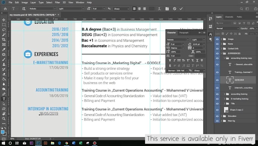
Task: Open the Windows Start menu
Action: (3, 143)
